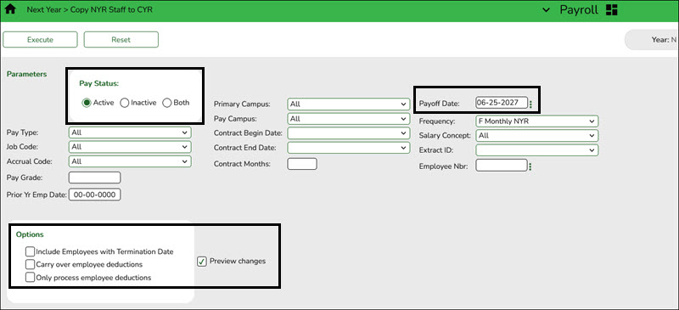
Task: Select the Active pay status radio
Action: (87, 103)
